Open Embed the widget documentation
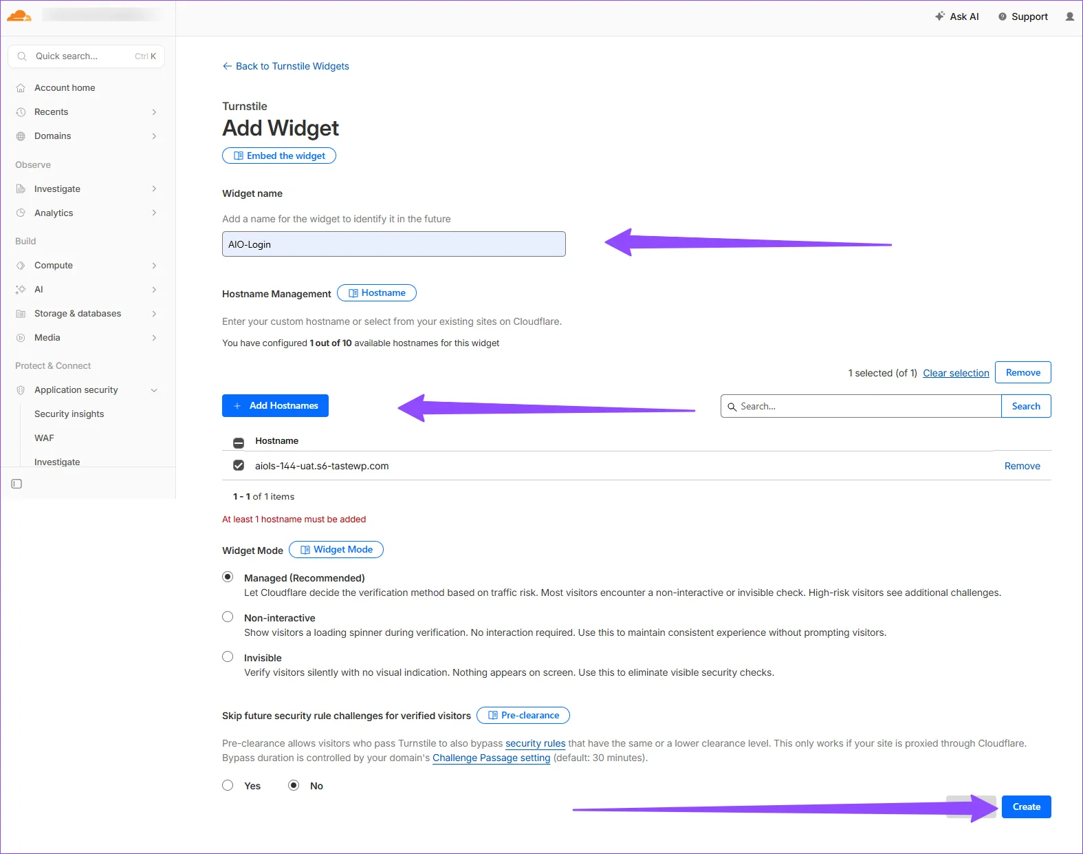Viewport: 1083px width, 854px height. pos(279,156)
